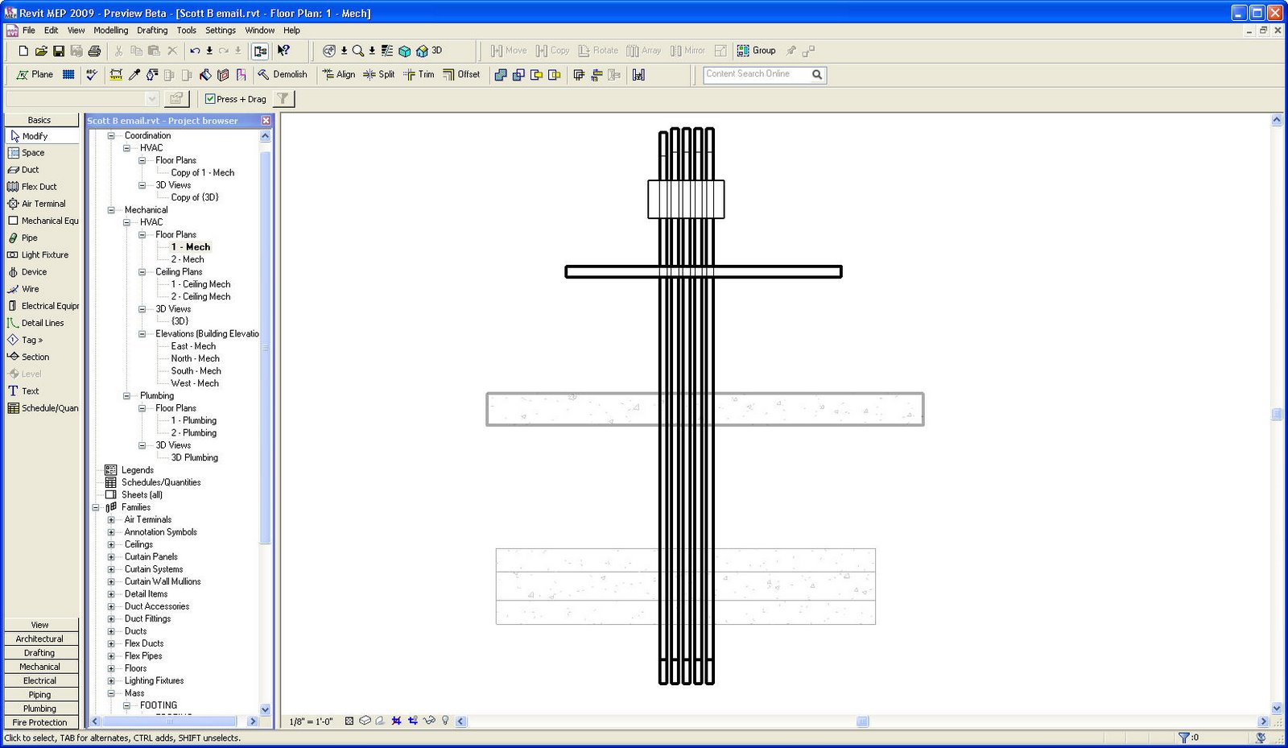Collapse the Coordination tree node
This screenshot has height=748, width=1288.
coord(111,136)
